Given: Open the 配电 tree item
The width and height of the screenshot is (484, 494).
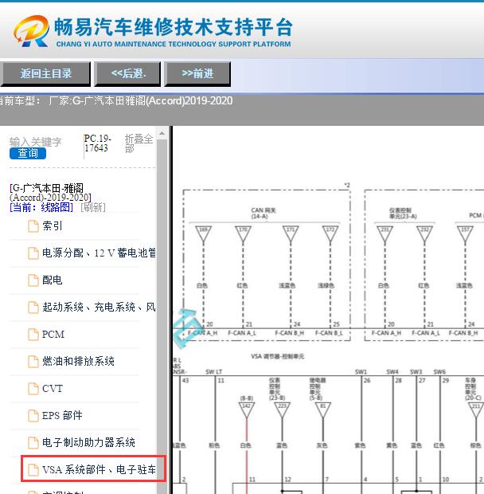Looking at the screenshot, I should (53, 280).
